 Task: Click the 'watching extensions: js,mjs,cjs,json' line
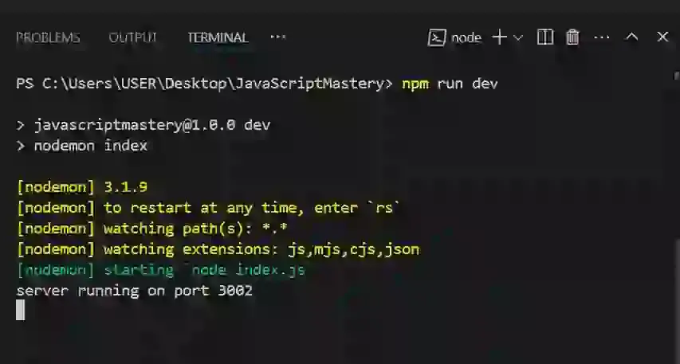pos(218,249)
